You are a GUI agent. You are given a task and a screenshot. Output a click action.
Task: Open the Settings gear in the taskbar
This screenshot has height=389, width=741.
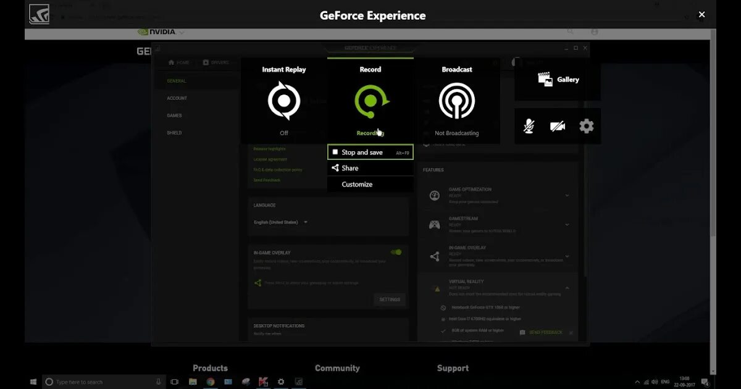coord(281,382)
